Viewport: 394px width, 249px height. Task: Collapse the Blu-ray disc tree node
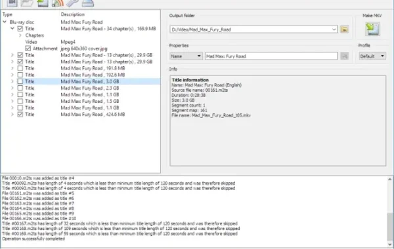tap(5, 22)
